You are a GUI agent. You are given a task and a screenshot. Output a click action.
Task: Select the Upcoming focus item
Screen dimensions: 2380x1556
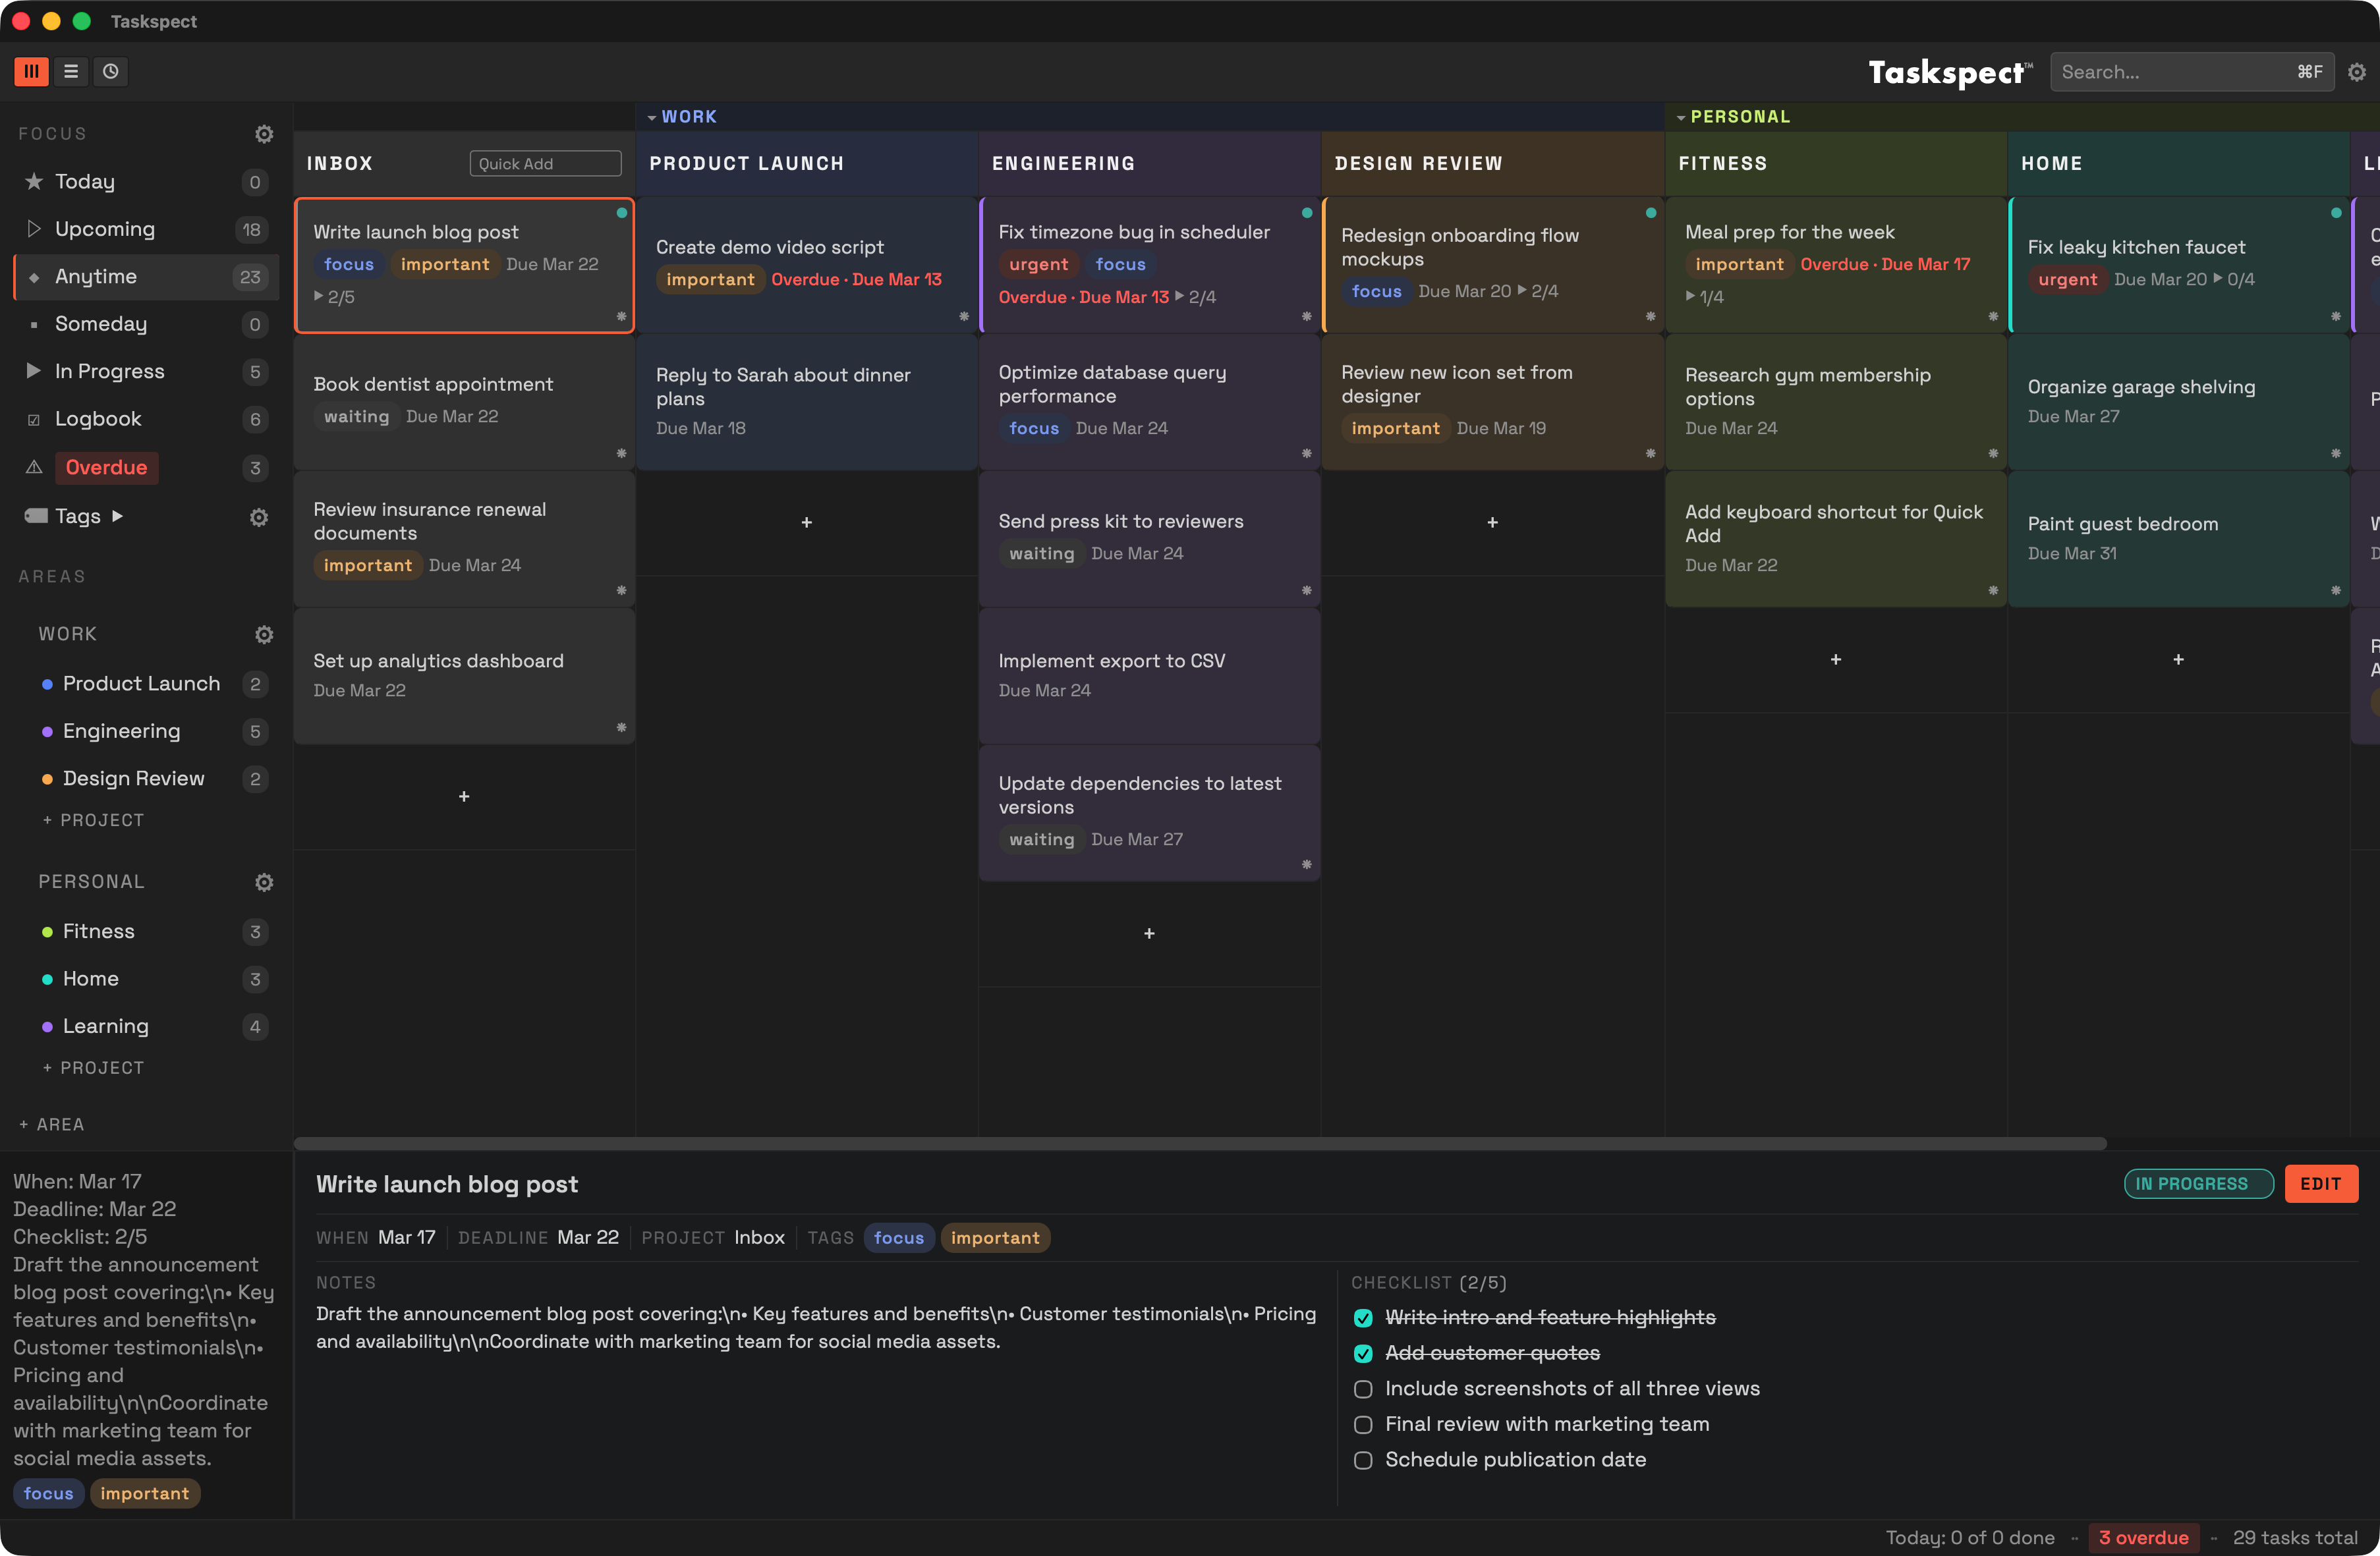[105, 229]
